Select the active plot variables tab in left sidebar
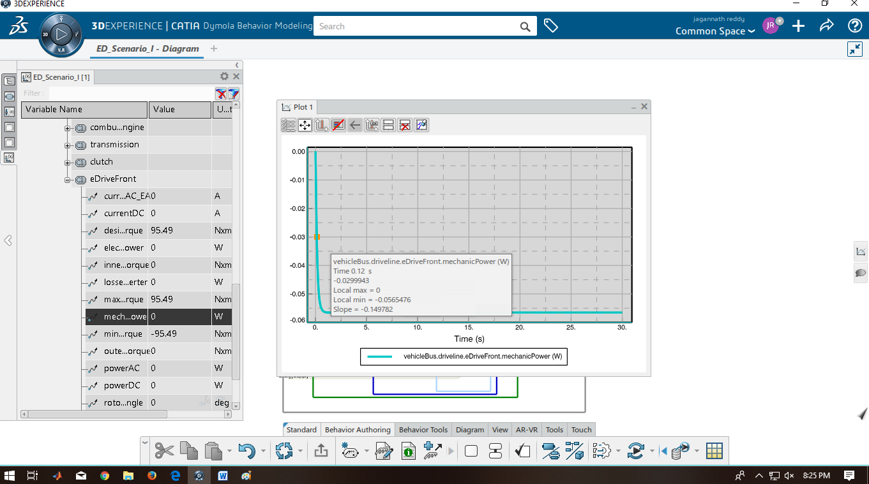The image size is (869, 484). [x=9, y=158]
